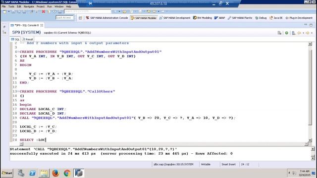The width and height of the screenshot is (317, 178).
Task: Click the yellow forward arrow in SQL console
Action: [308, 33]
